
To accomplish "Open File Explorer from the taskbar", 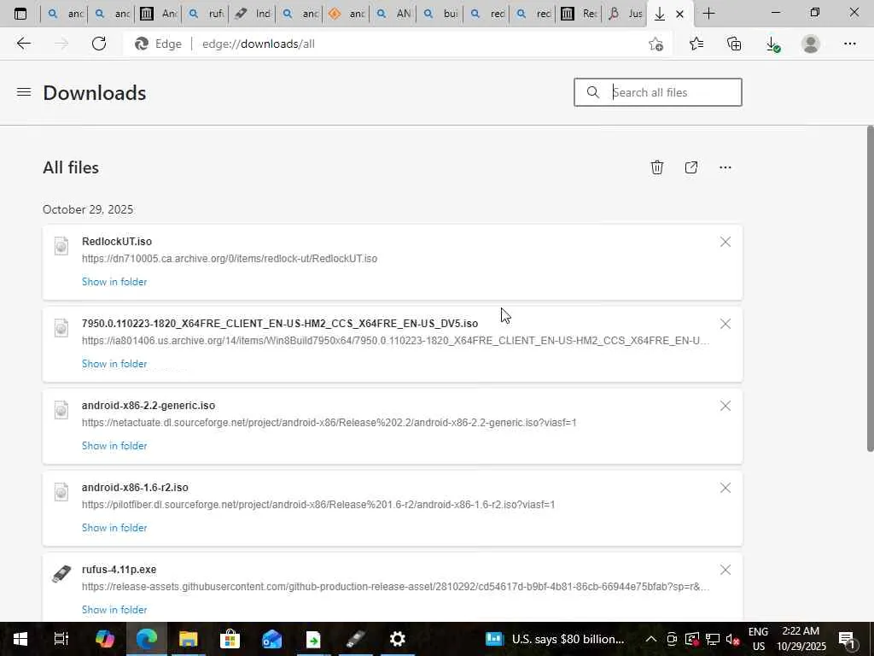I will coord(189,639).
